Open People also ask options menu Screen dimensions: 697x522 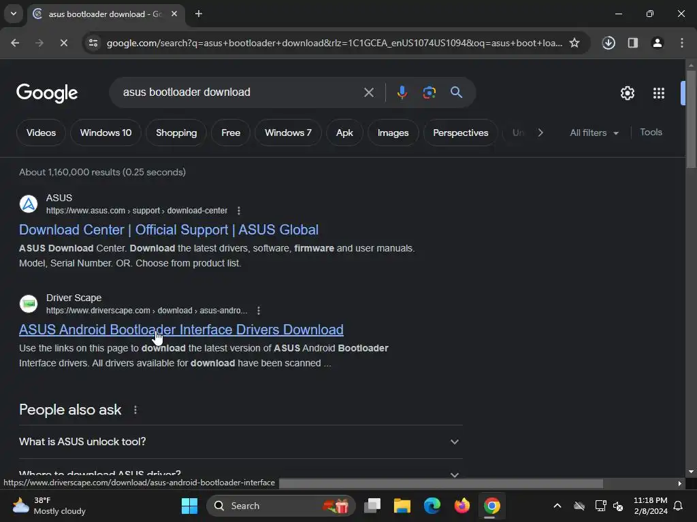[135, 410]
